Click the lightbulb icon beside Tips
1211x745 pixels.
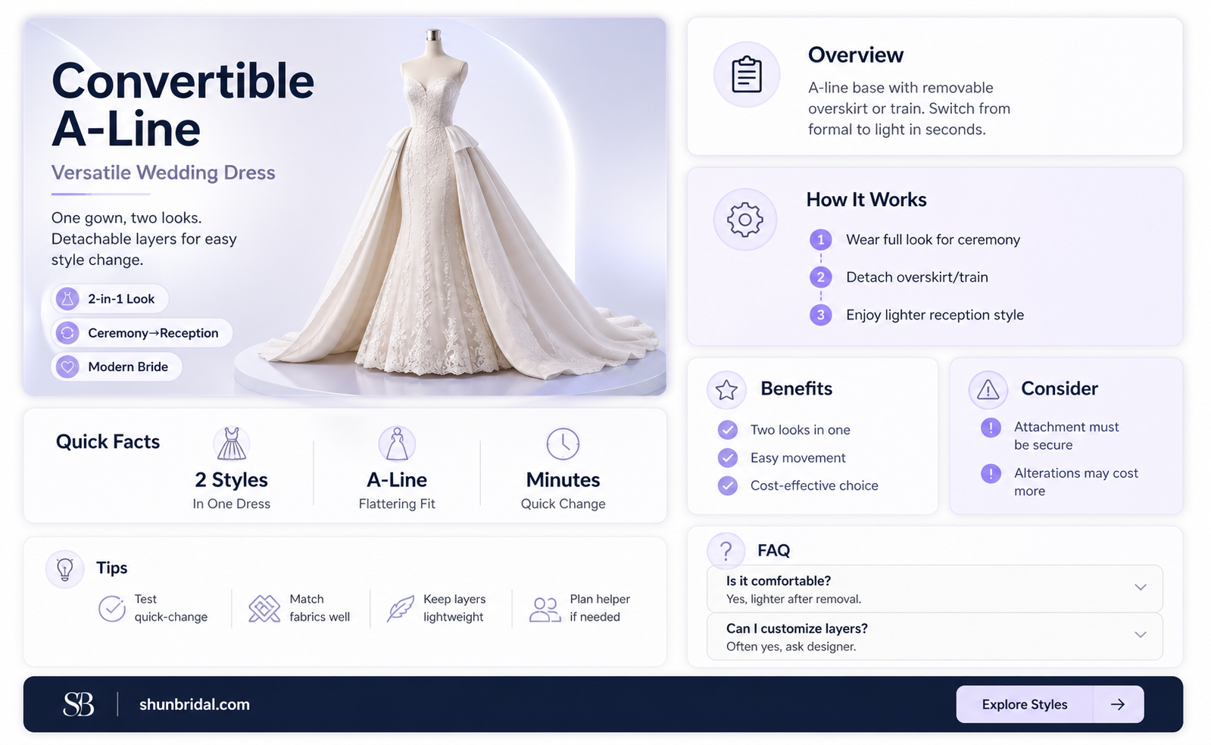[65, 569]
